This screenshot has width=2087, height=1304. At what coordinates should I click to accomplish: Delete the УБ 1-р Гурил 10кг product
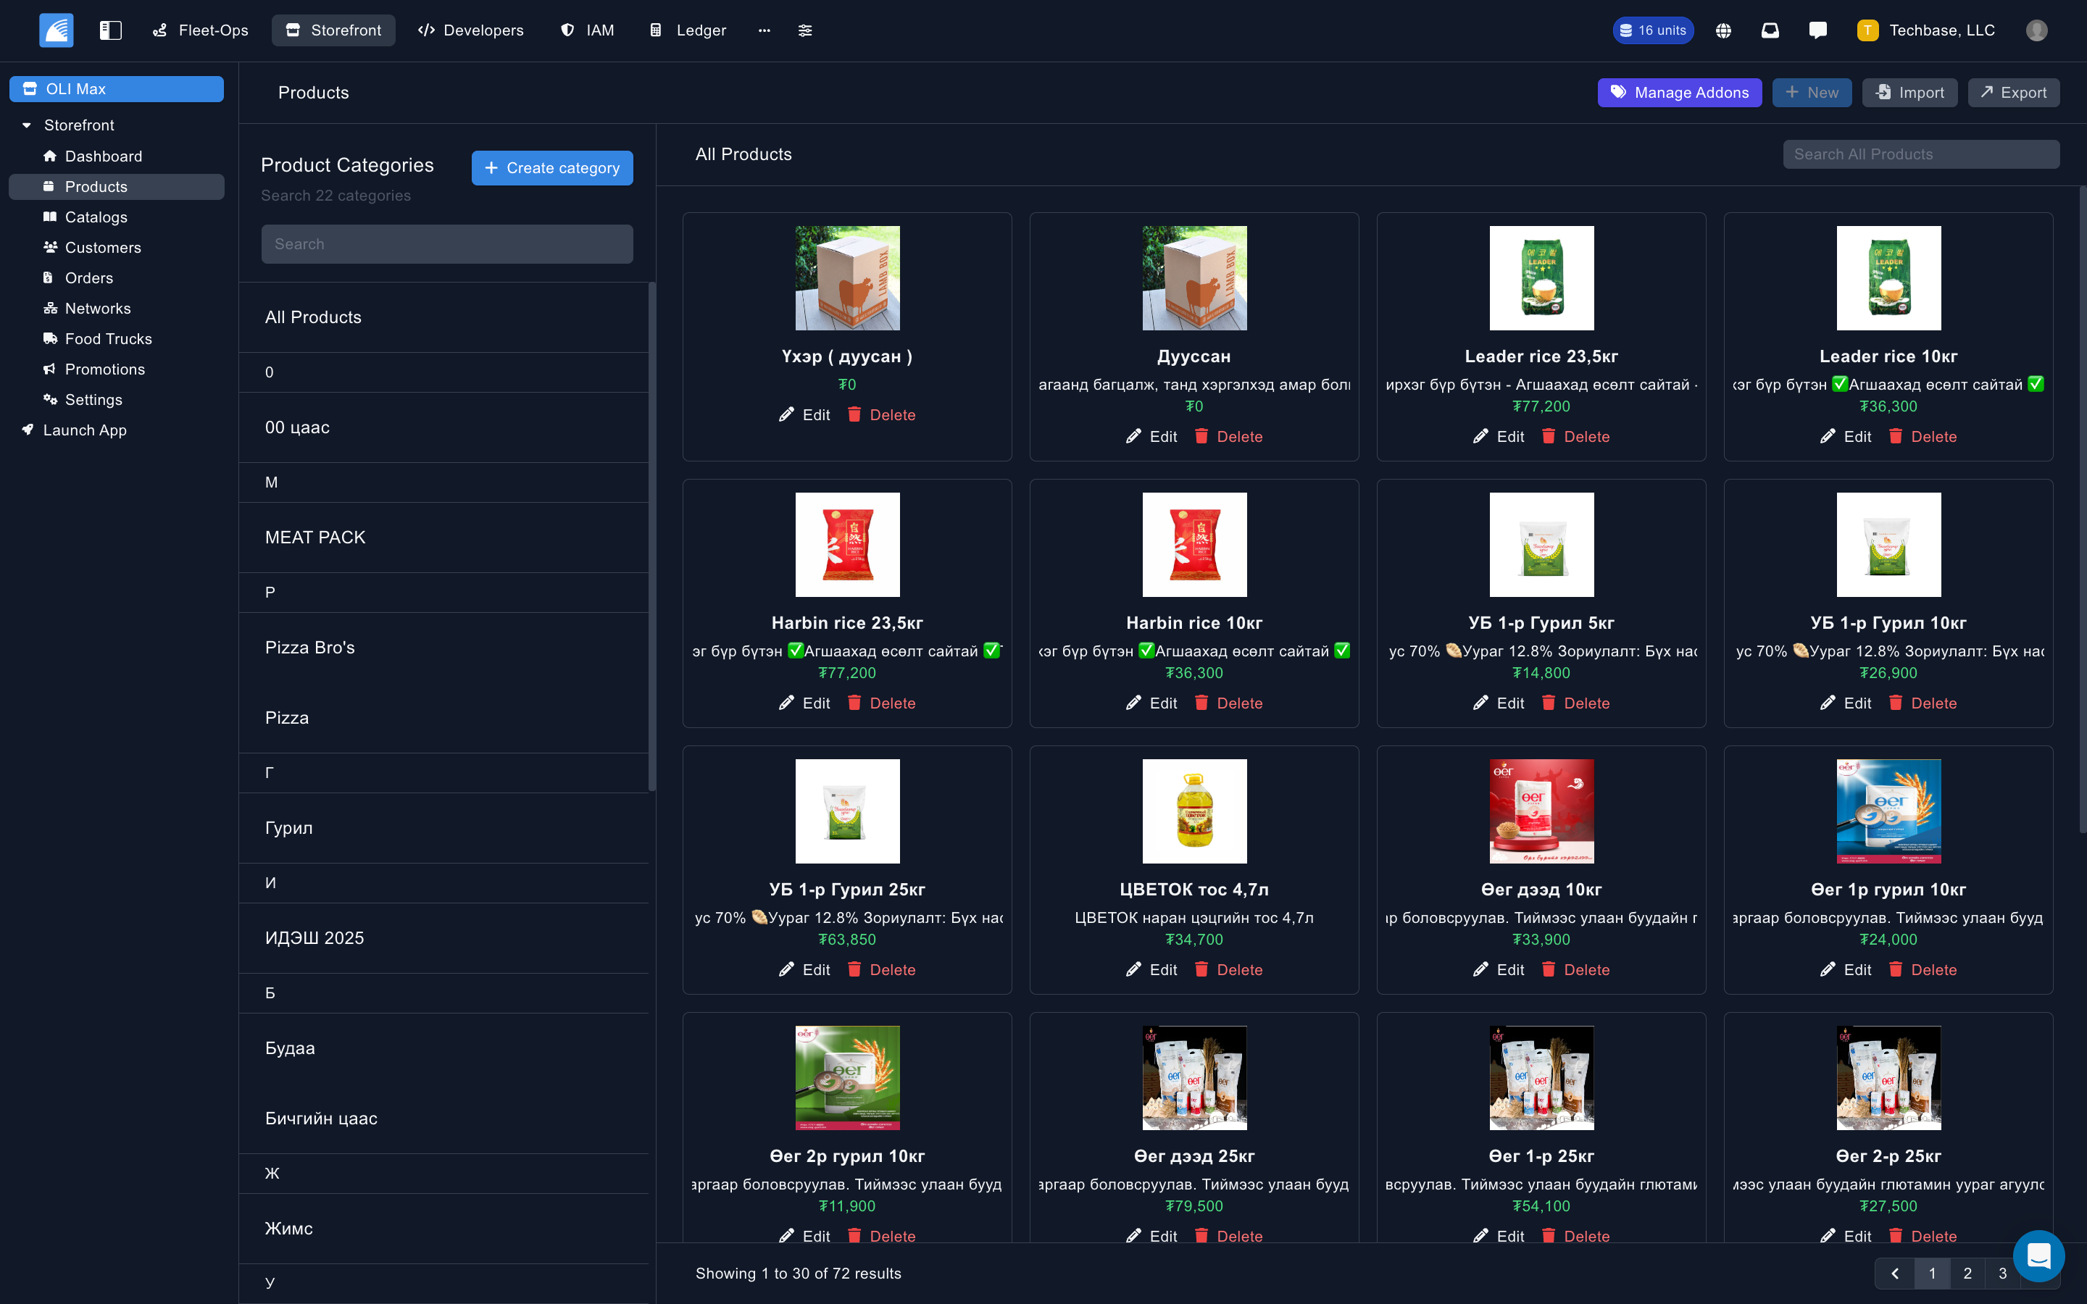click(1923, 703)
